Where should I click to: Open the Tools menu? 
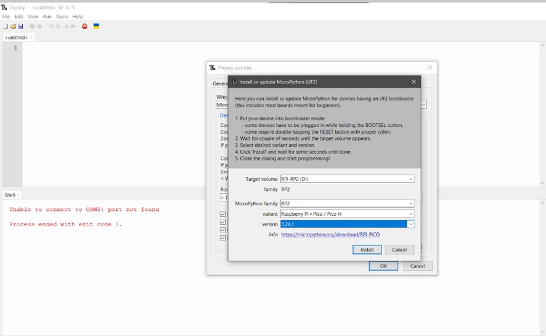[x=62, y=17]
